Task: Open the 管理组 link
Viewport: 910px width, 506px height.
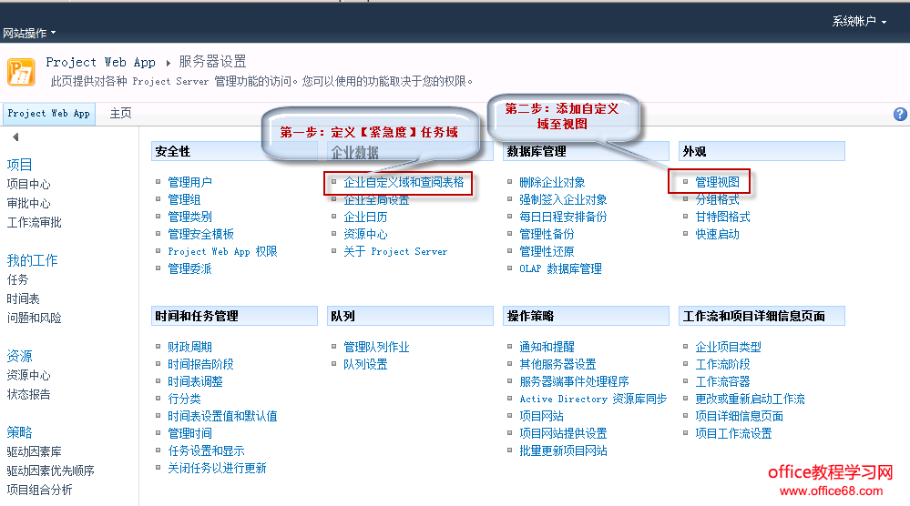Action: pos(184,199)
